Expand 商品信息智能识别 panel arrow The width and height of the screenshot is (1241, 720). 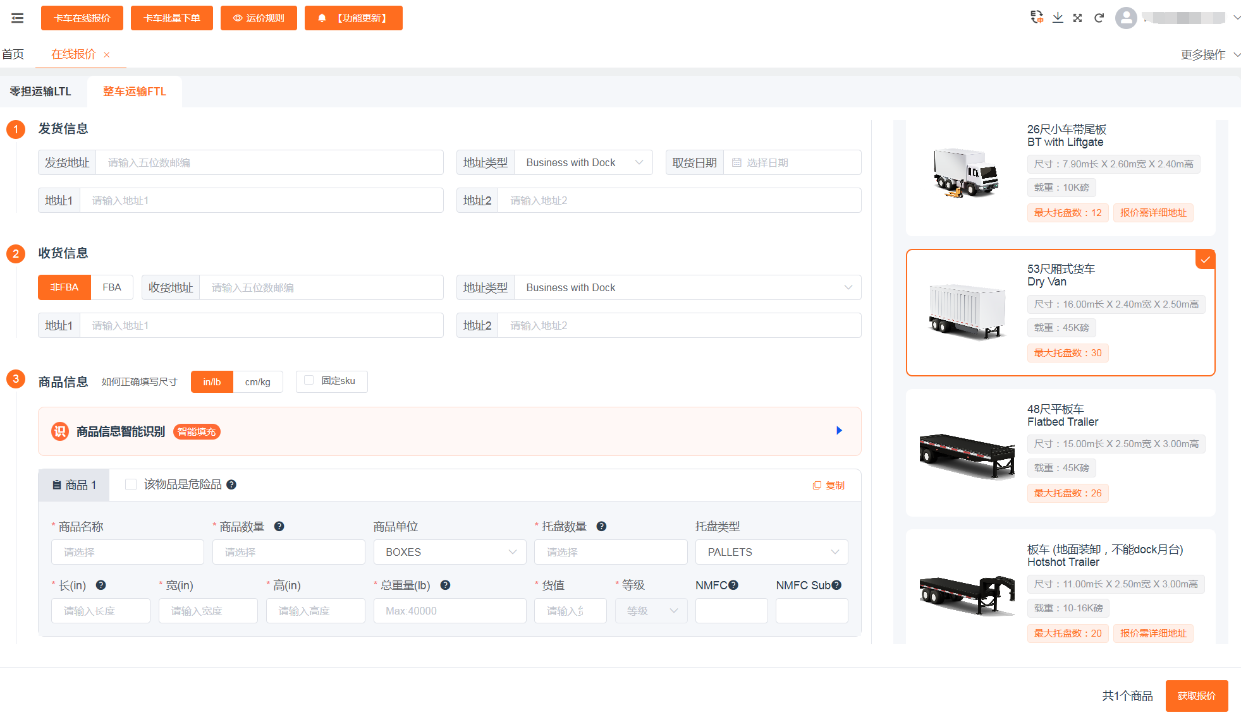(839, 431)
